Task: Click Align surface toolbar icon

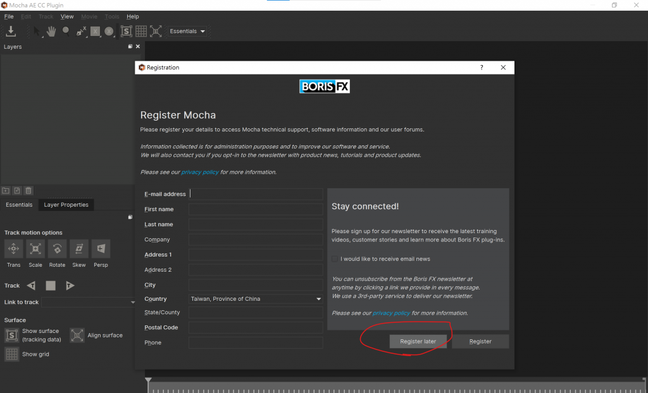Action: pos(156,31)
